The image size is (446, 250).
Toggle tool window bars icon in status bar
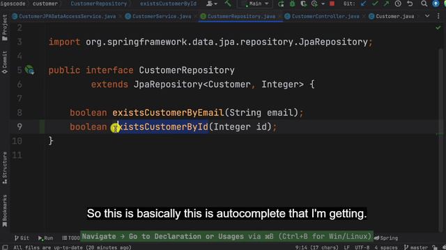point(5,247)
